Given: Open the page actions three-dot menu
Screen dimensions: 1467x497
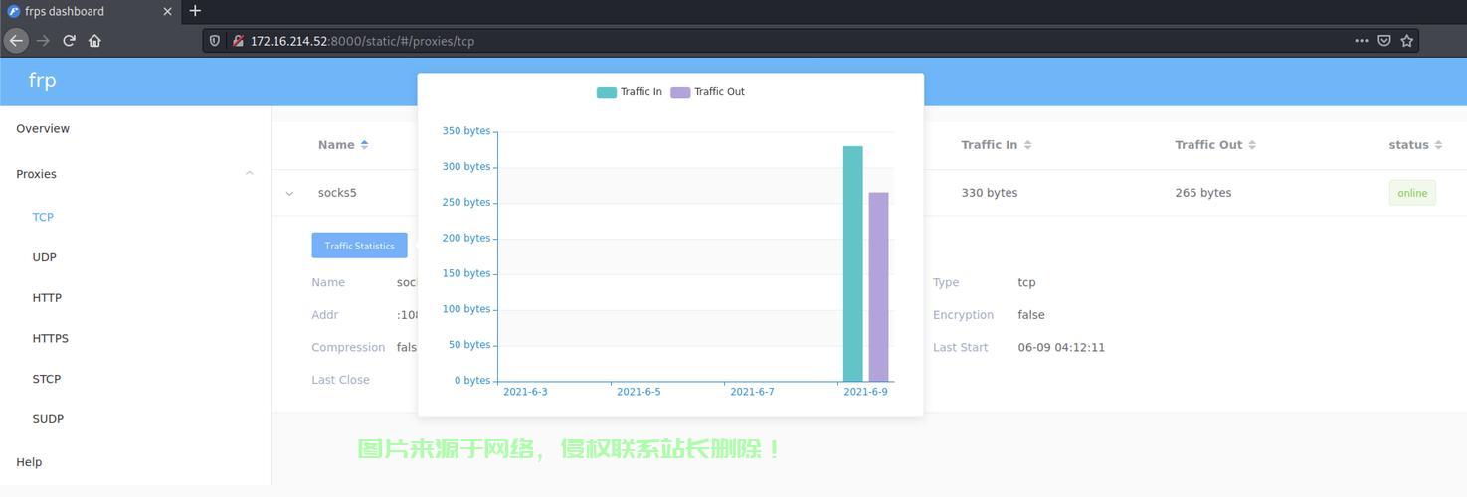Looking at the screenshot, I should click(1361, 41).
